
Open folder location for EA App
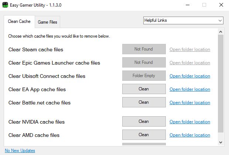pyautogui.click(x=190, y=89)
